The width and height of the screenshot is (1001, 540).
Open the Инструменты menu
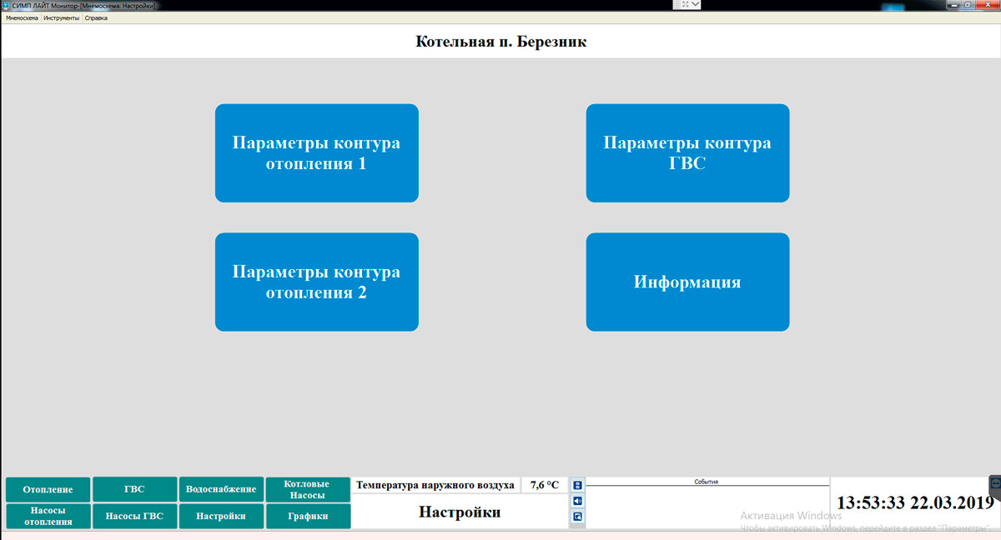pyautogui.click(x=62, y=17)
